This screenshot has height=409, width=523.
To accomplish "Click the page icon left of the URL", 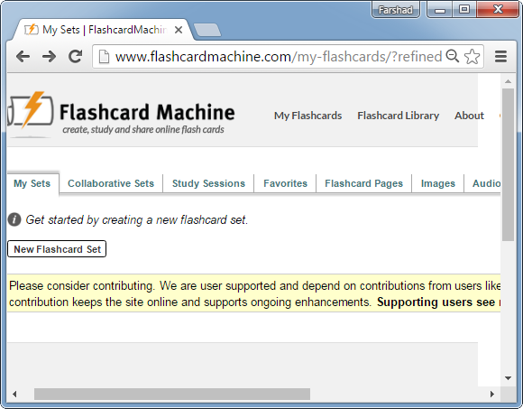I will point(104,56).
